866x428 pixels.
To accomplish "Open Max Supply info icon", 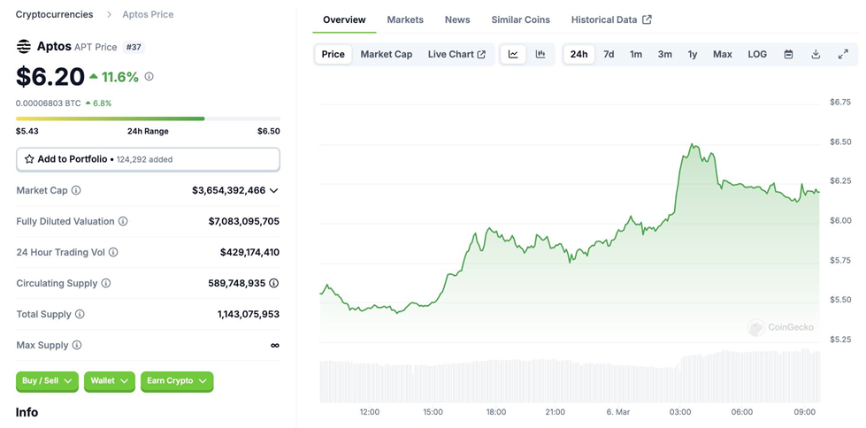I will [77, 345].
